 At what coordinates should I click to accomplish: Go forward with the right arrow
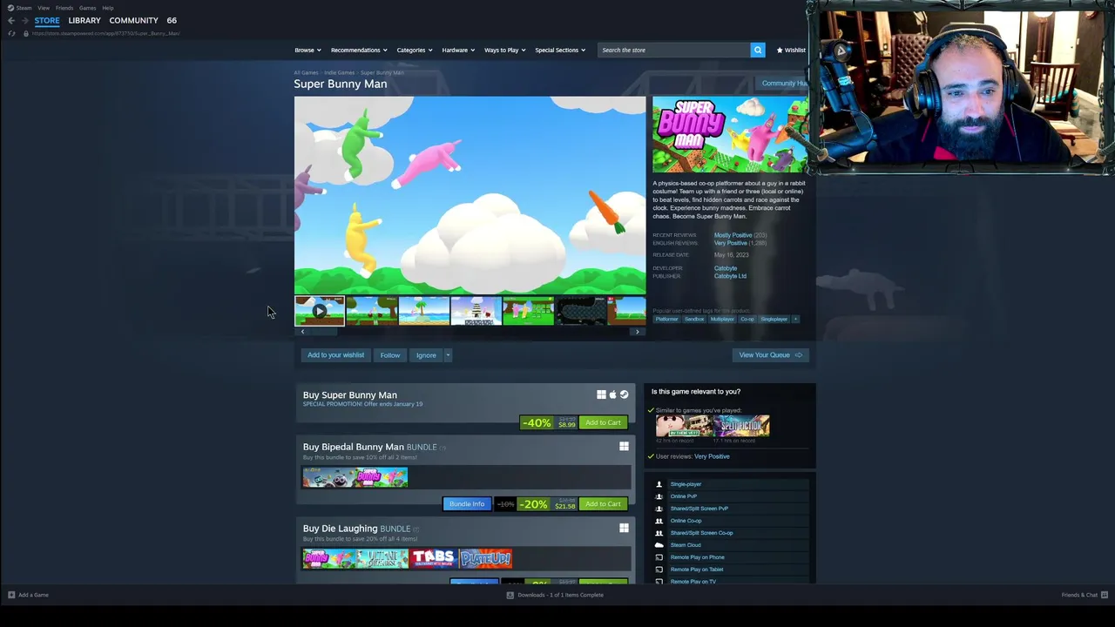coord(24,20)
